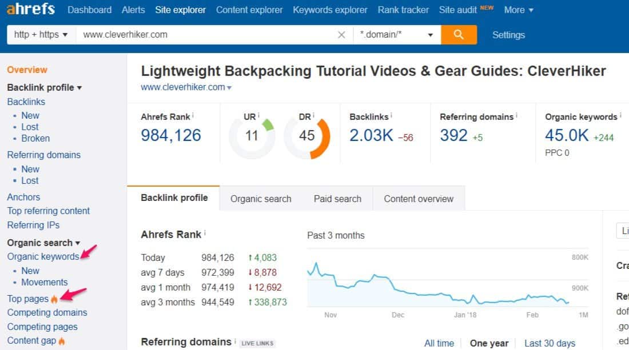
Task: Open Movements under Organic keywords
Action: pos(45,282)
